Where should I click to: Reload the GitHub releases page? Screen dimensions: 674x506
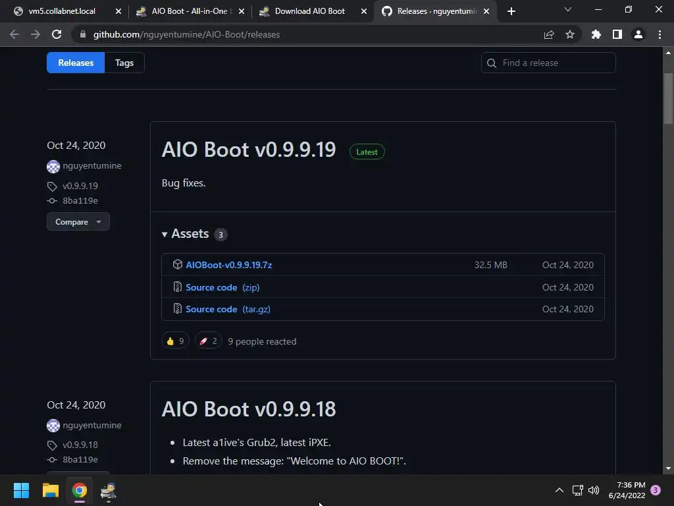57,34
